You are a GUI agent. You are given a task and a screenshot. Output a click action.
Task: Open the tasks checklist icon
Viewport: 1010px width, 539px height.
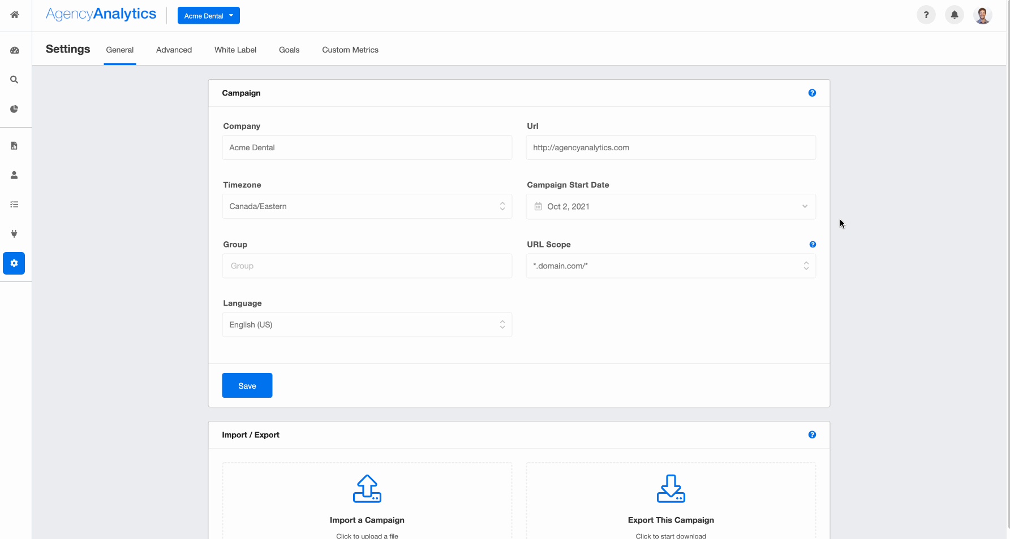point(15,205)
